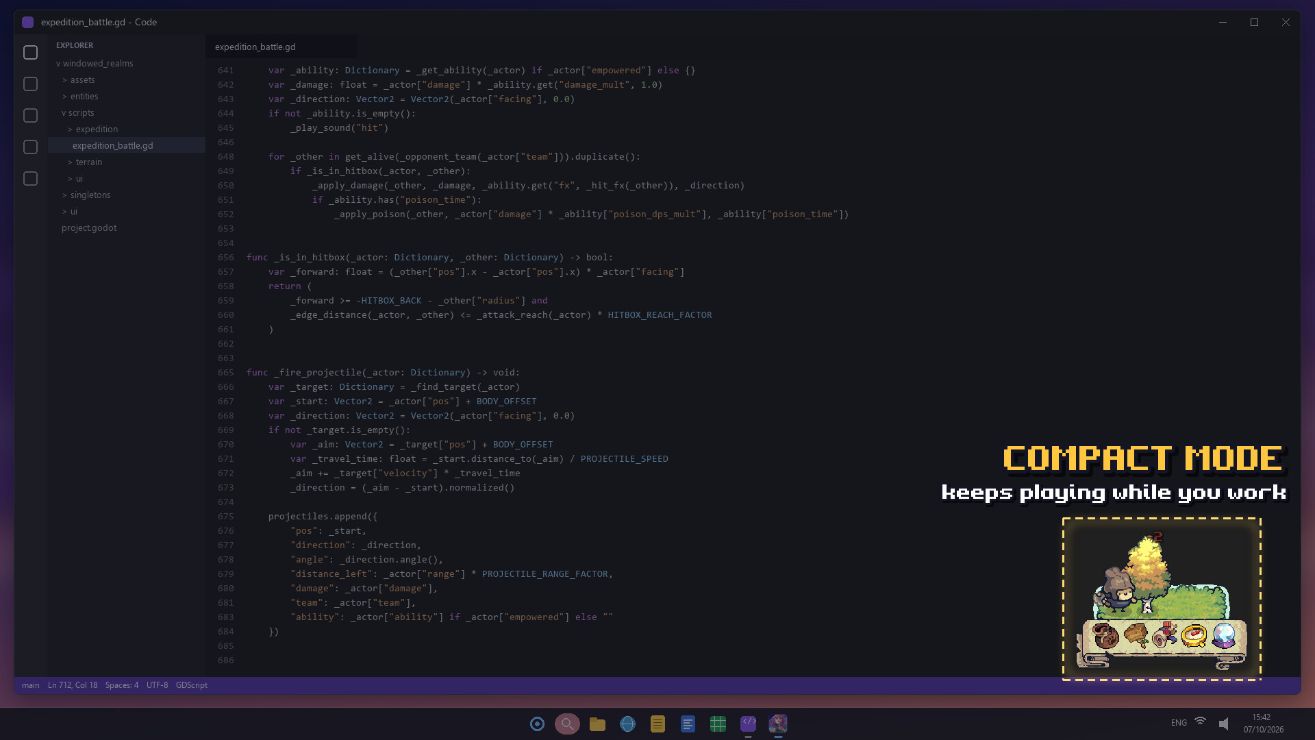This screenshot has height=740, width=1315.
Task: Expand the singletons folder
Action: click(86, 195)
